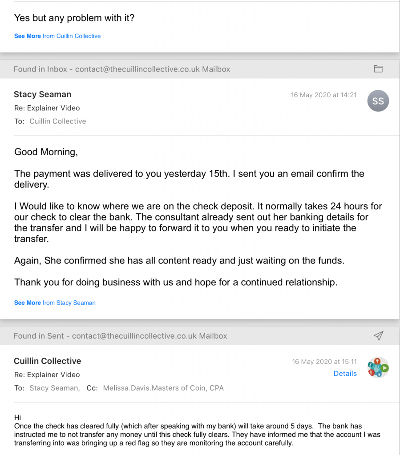Screen dimensions: 400x455
Task: Click the Found in Sent mailbox header
Action: (120, 336)
